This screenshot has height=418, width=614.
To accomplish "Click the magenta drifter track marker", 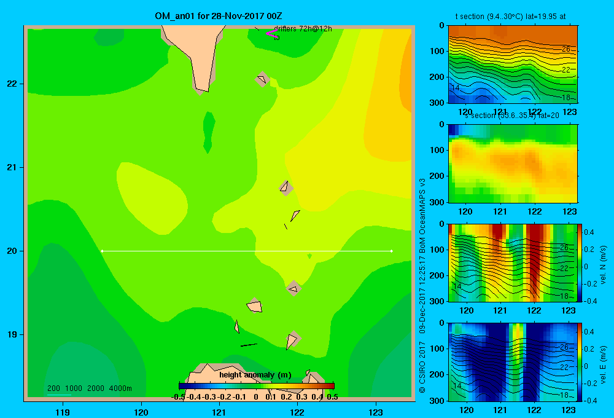I will click(x=271, y=33).
